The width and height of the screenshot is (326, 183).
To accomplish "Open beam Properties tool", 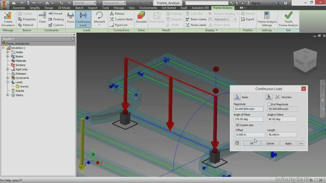I will pos(26,19).
